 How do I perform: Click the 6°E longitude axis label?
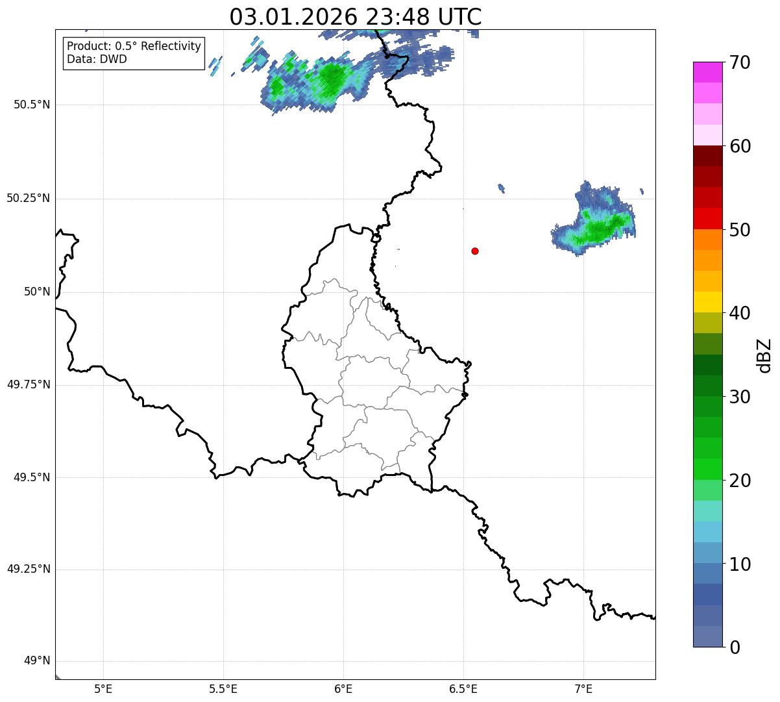tap(343, 689)
